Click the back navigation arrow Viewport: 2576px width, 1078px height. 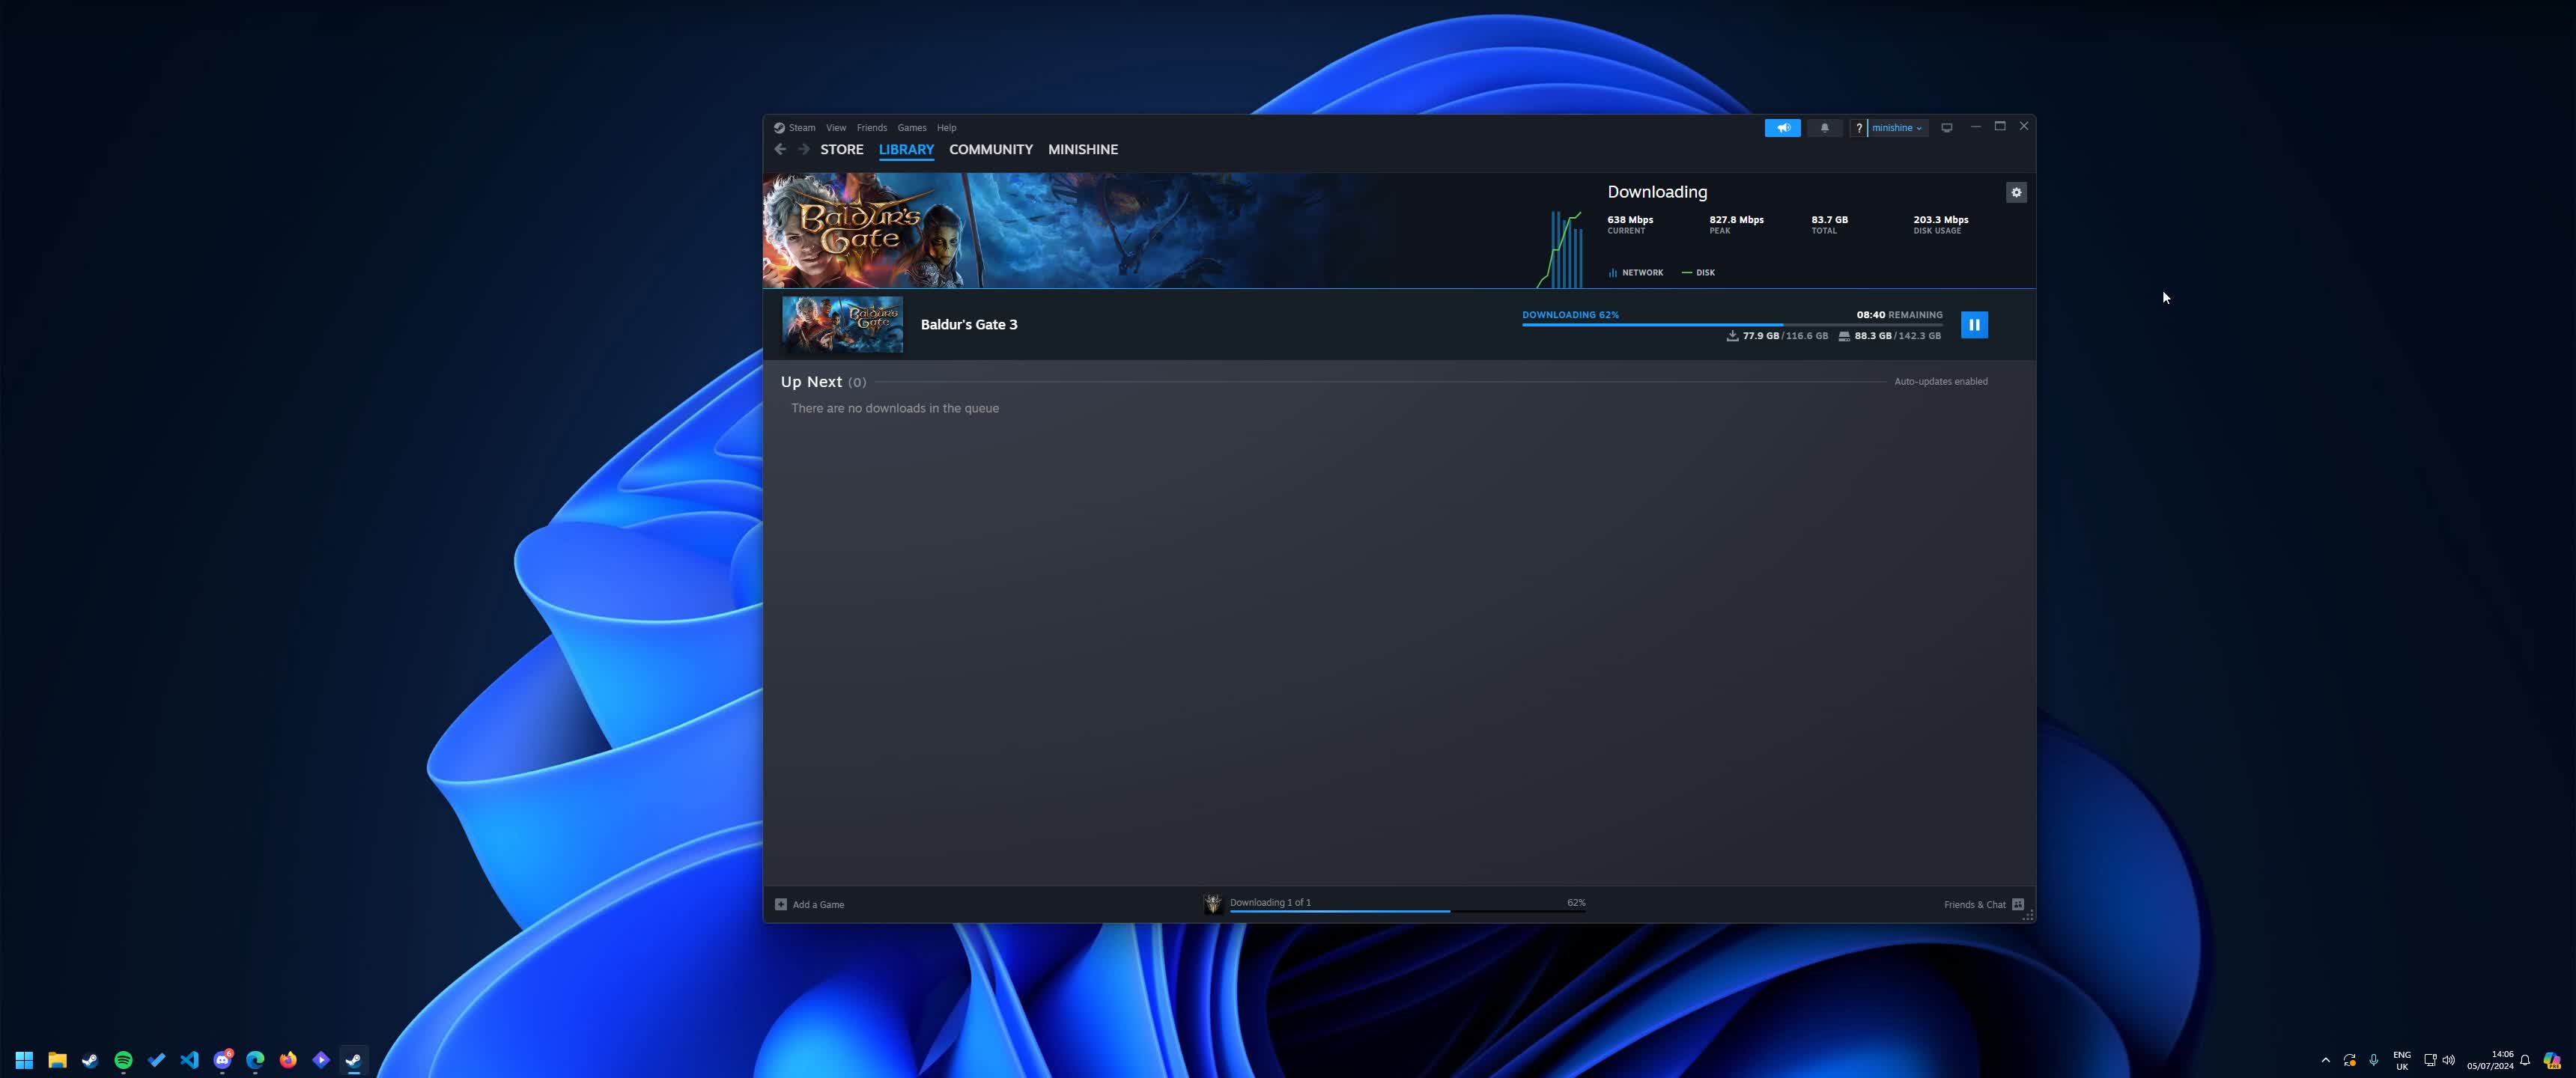point(780,148)
